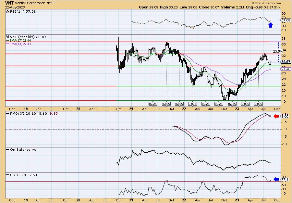Click the 24 price axis label
292x203 pixels.
tap(284, 79)
